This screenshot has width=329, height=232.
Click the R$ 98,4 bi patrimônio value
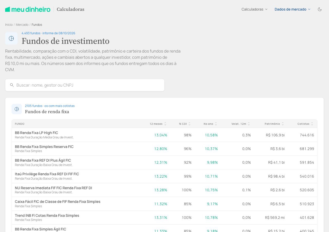(x=276, y=176)
